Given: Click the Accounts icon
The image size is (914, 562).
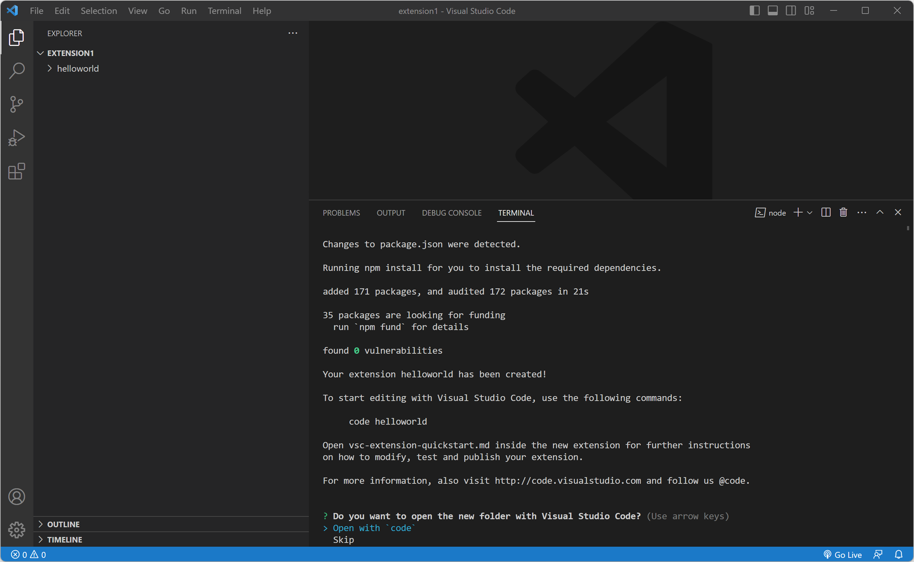Looking at the screenshot, I should click(16, 497).
